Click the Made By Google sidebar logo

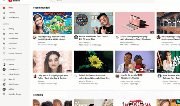(x=4, y=94)
